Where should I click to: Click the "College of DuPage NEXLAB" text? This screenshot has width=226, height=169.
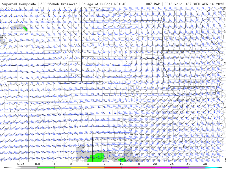(104, 4)
